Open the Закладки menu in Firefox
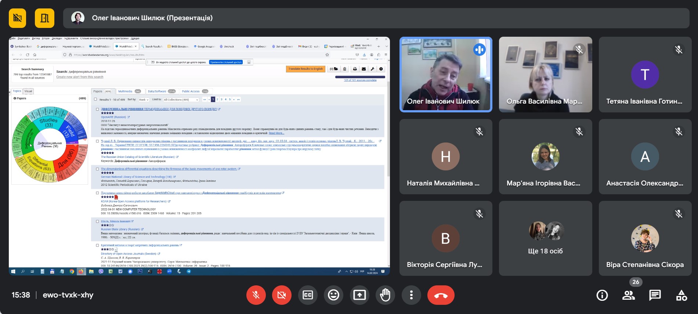Image resolution: width=698 pixels, height=314 pixels. 57,38
